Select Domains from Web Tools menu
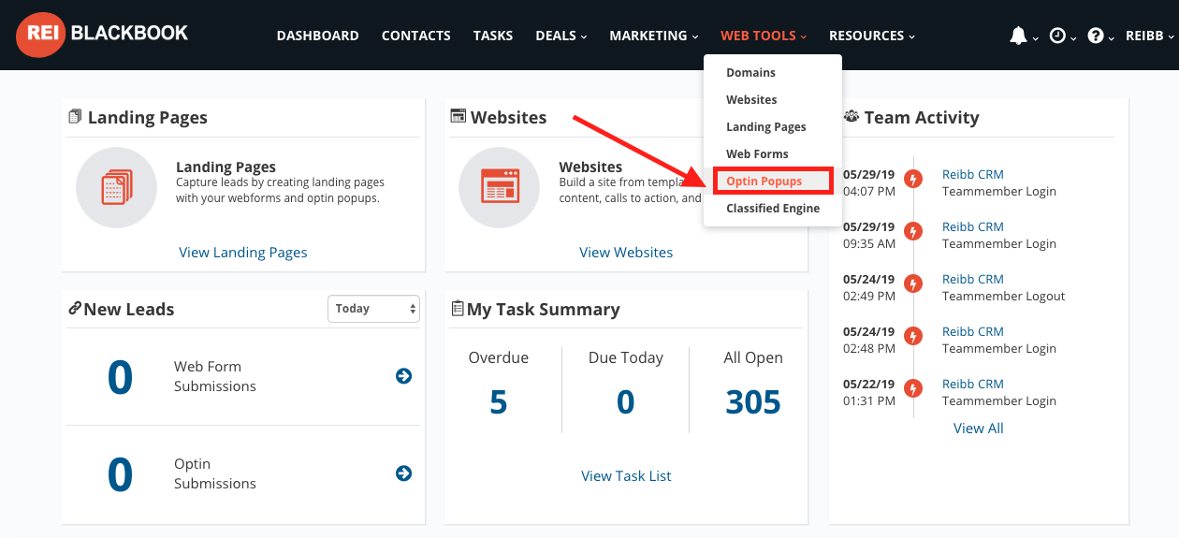The width and height of the screenshot is (1179, 538). click(751, 73)
